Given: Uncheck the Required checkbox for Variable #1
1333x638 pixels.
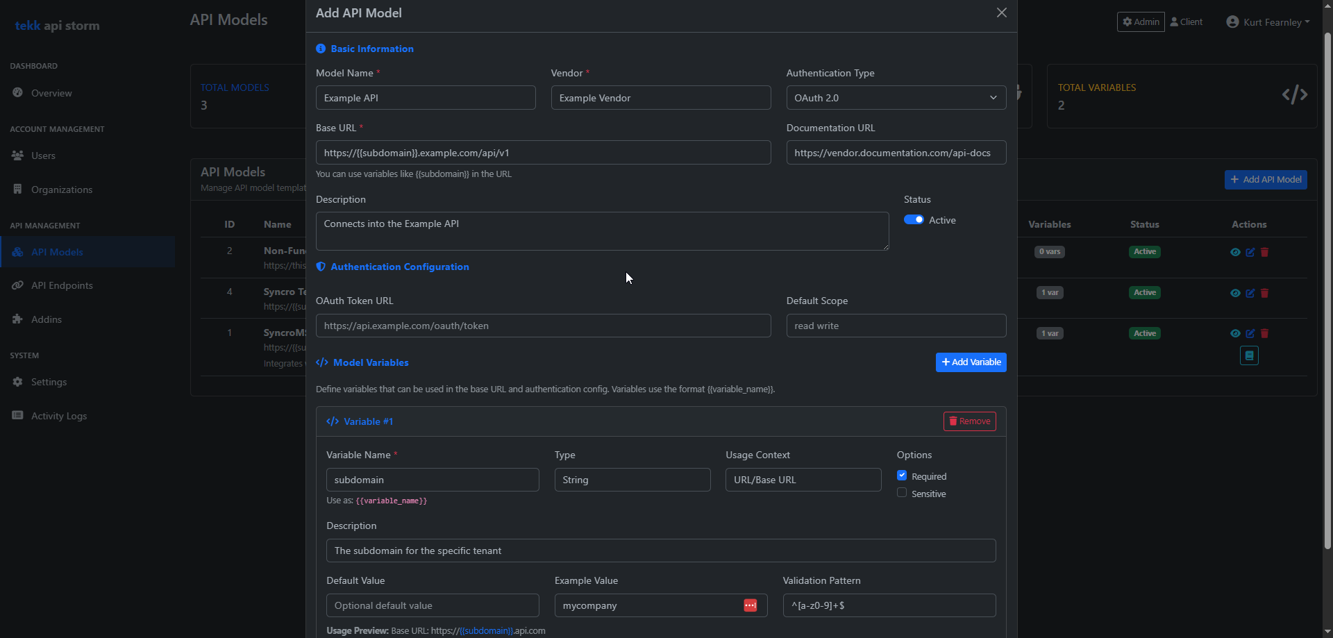Looking at the screenshot, I should [x=902, y=475].
